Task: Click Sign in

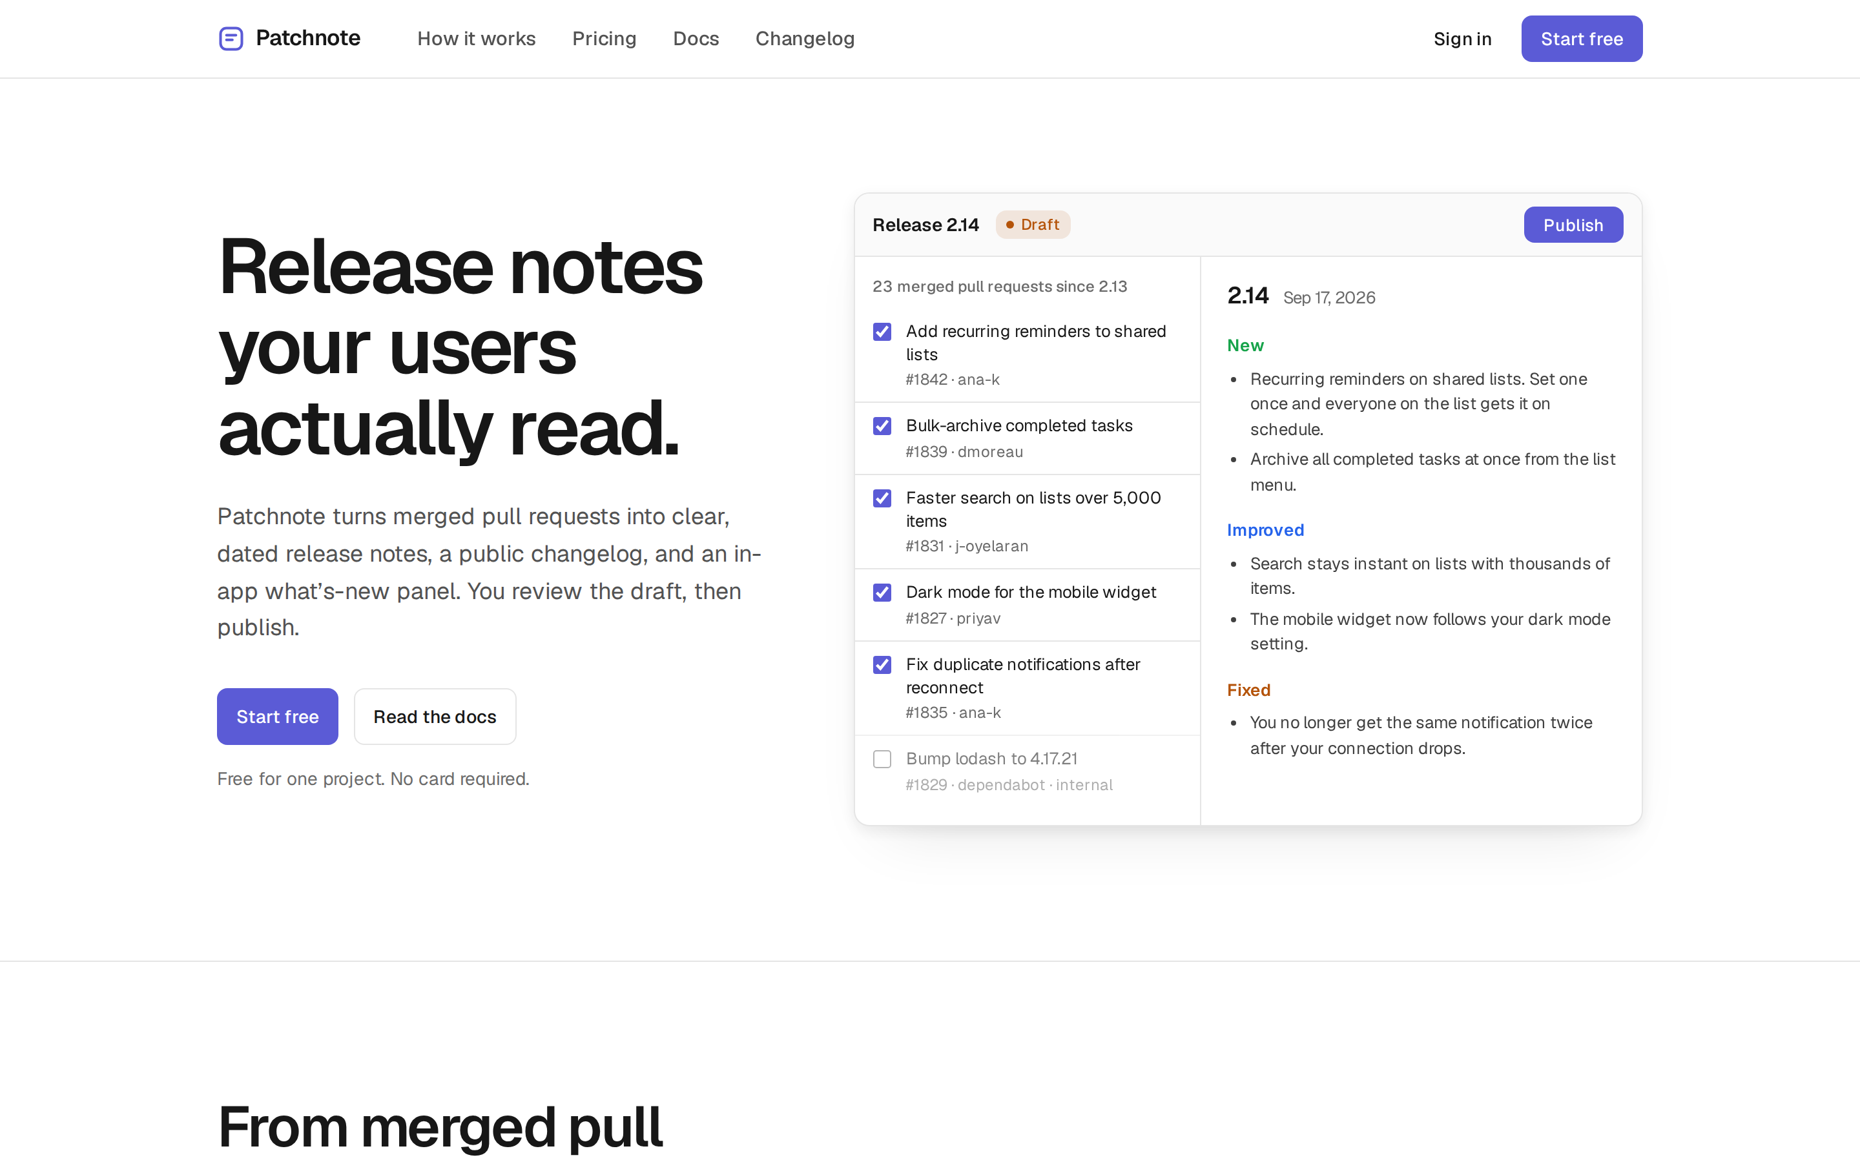Action: (x=1462, y=39)
